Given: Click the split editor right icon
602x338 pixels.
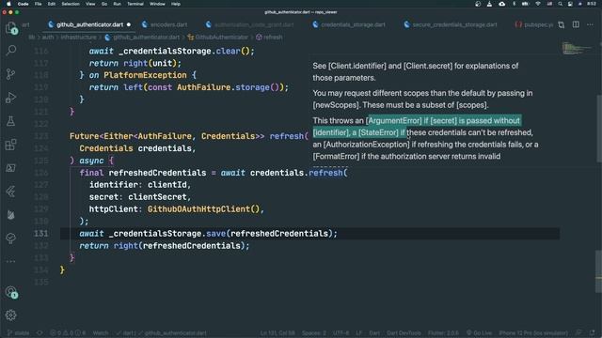Looking at the screenshot, I should (x=576, y=24).
